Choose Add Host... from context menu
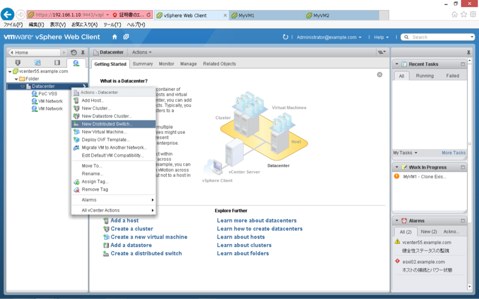This screenshot has height=299, width=479. pos(114,100)
